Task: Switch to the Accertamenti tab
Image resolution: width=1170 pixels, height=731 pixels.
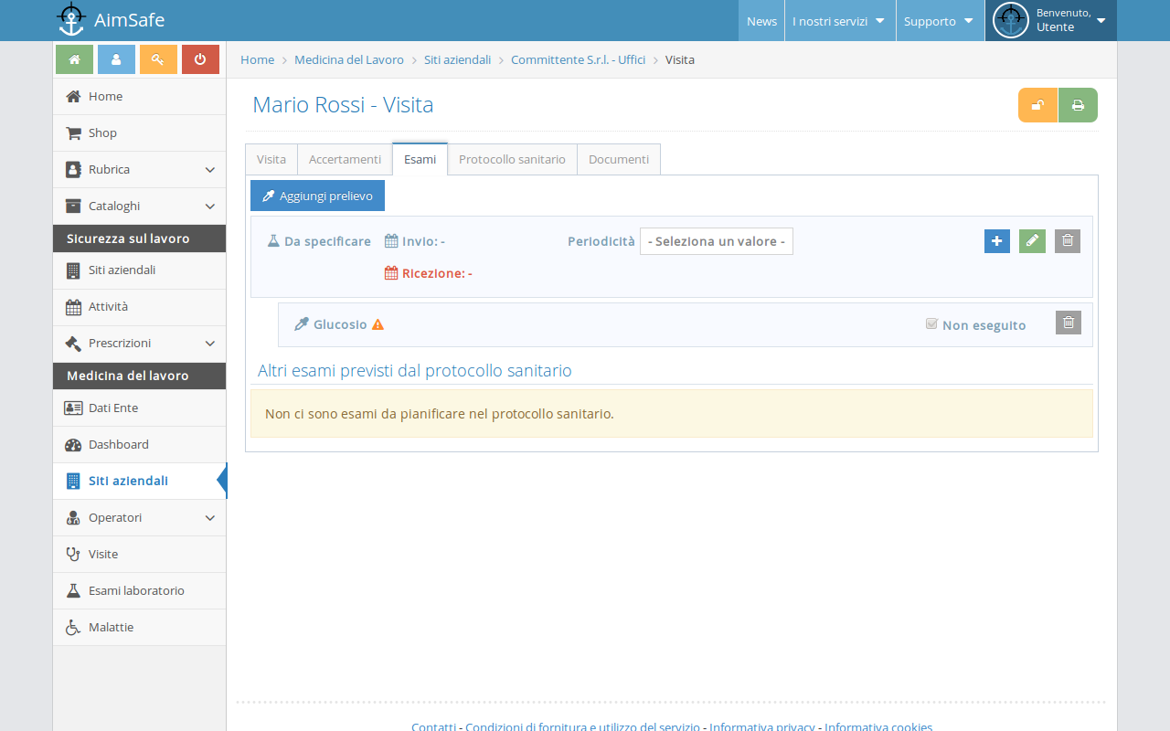Action: pyautogui.click(x=345, y=159)
